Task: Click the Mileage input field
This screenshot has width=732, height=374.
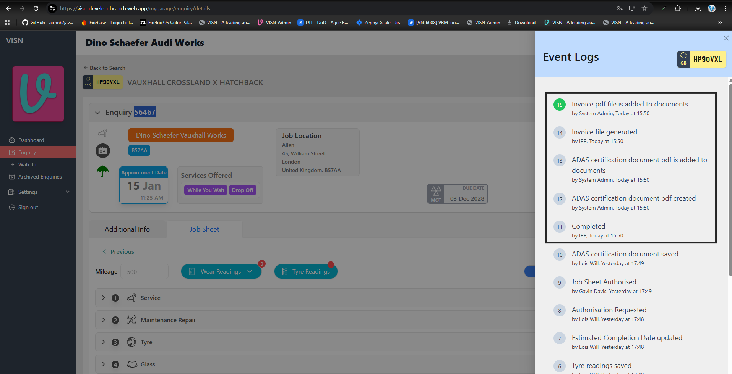Action: [144, 271]
